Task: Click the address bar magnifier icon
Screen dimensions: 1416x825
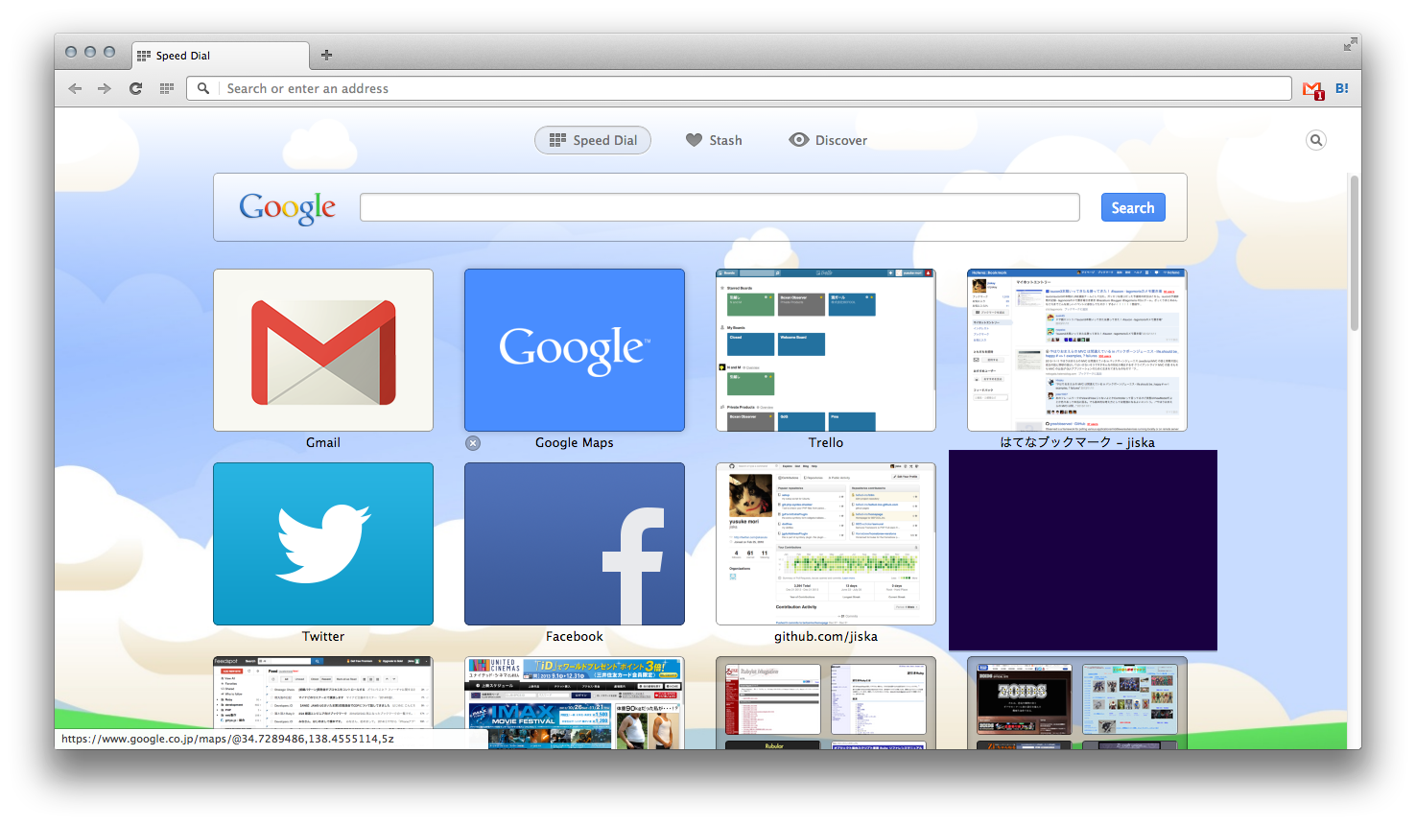Action: pos(203,88)
